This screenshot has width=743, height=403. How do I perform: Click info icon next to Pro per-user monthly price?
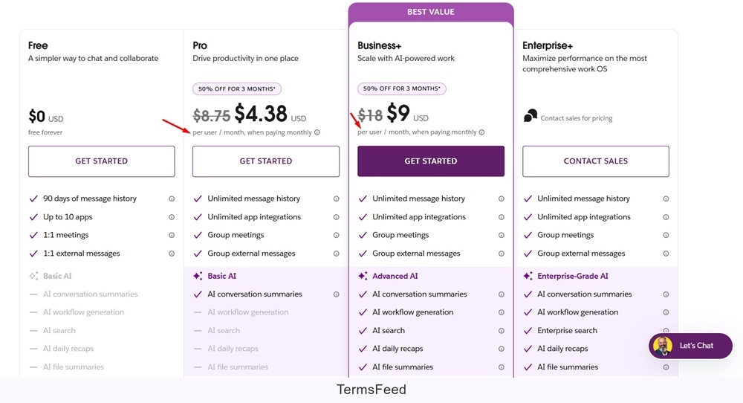(x=317, y=132)
